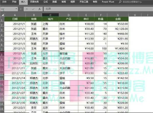The image size is (153, 113).
Task: Click the enter checkmark icon in formula bar
Action: coord(33,9)
